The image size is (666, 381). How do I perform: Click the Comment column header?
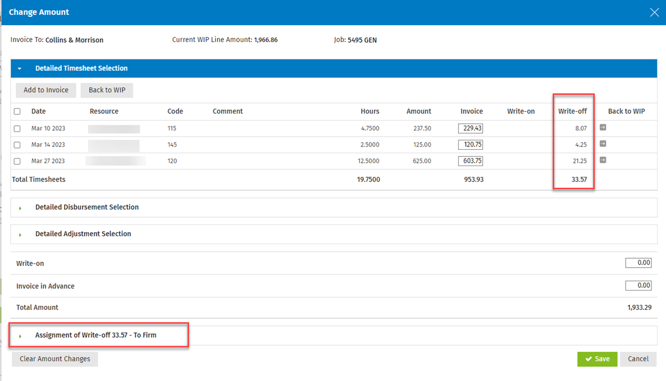coord(228,111)
